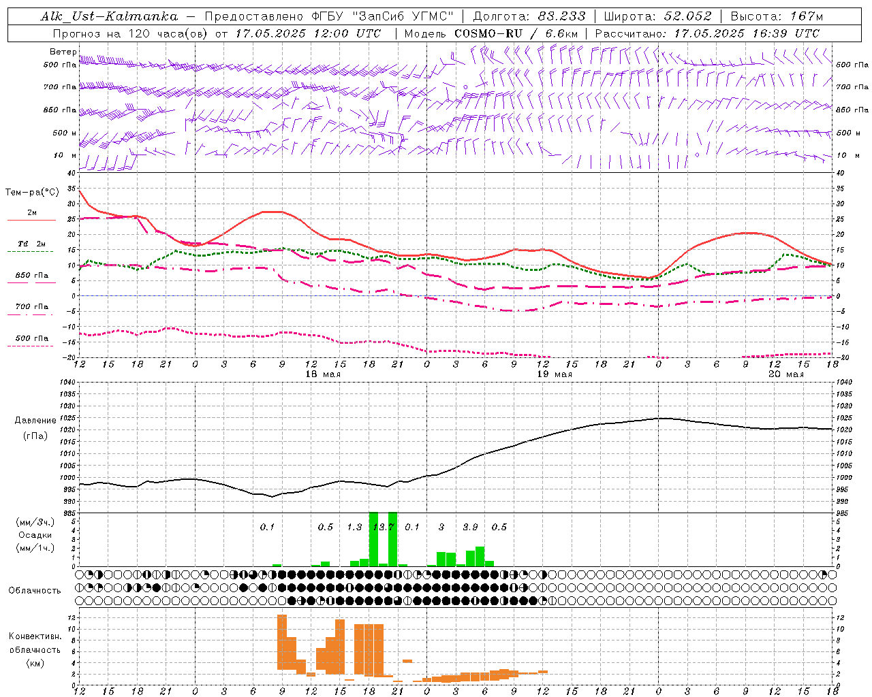Viewport: 872px width, 697px height.
Task: Click the left 10 м wind level label
Action: 65,155
